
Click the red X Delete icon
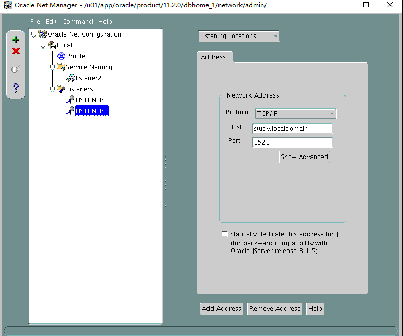pyautogui.click(x=16, y=51)
